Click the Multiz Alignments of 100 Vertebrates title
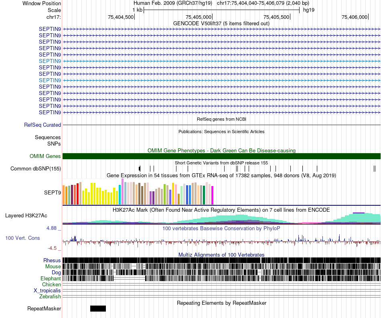Screen dimensions: 381x318 (221, 255)
